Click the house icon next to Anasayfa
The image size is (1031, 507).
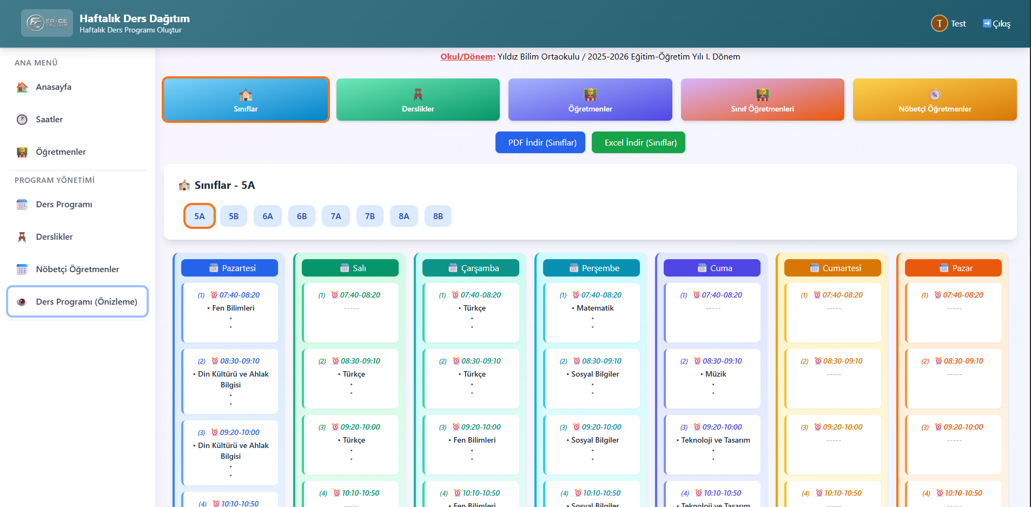tap(22, 87)
